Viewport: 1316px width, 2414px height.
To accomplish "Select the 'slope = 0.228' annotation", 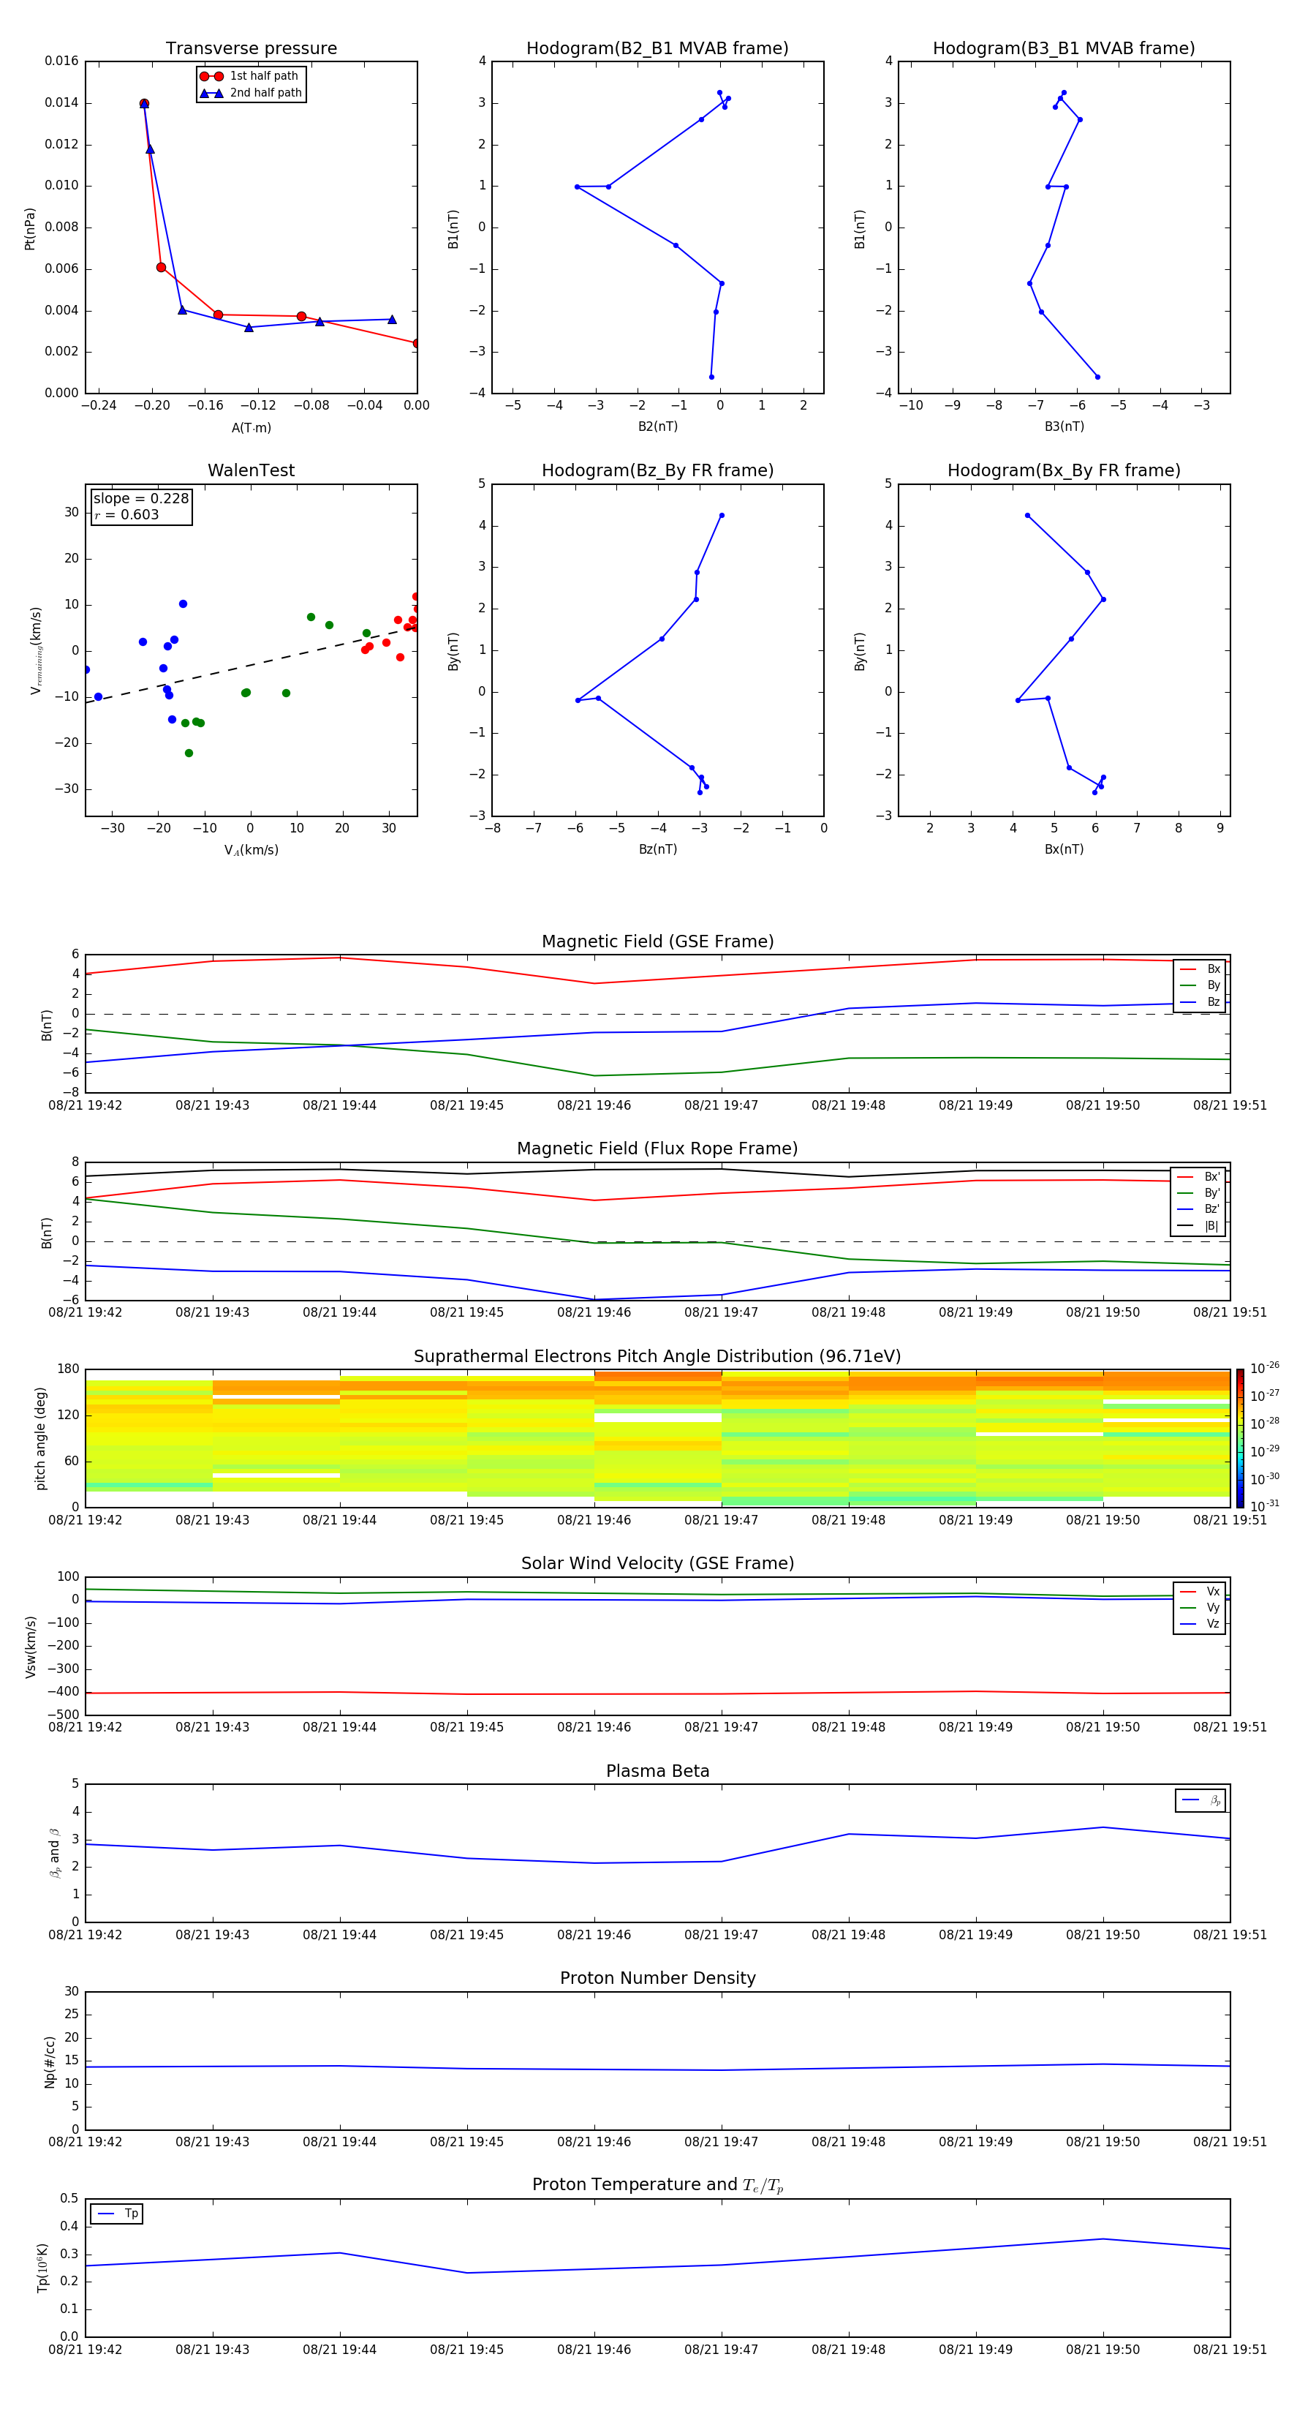I will (140, 499).
